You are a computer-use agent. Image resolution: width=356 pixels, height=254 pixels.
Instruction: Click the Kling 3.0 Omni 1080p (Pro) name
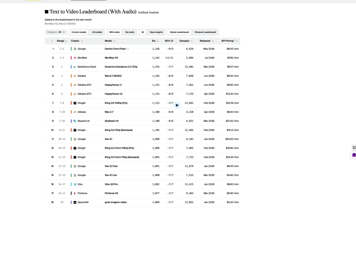click(119, 148)
